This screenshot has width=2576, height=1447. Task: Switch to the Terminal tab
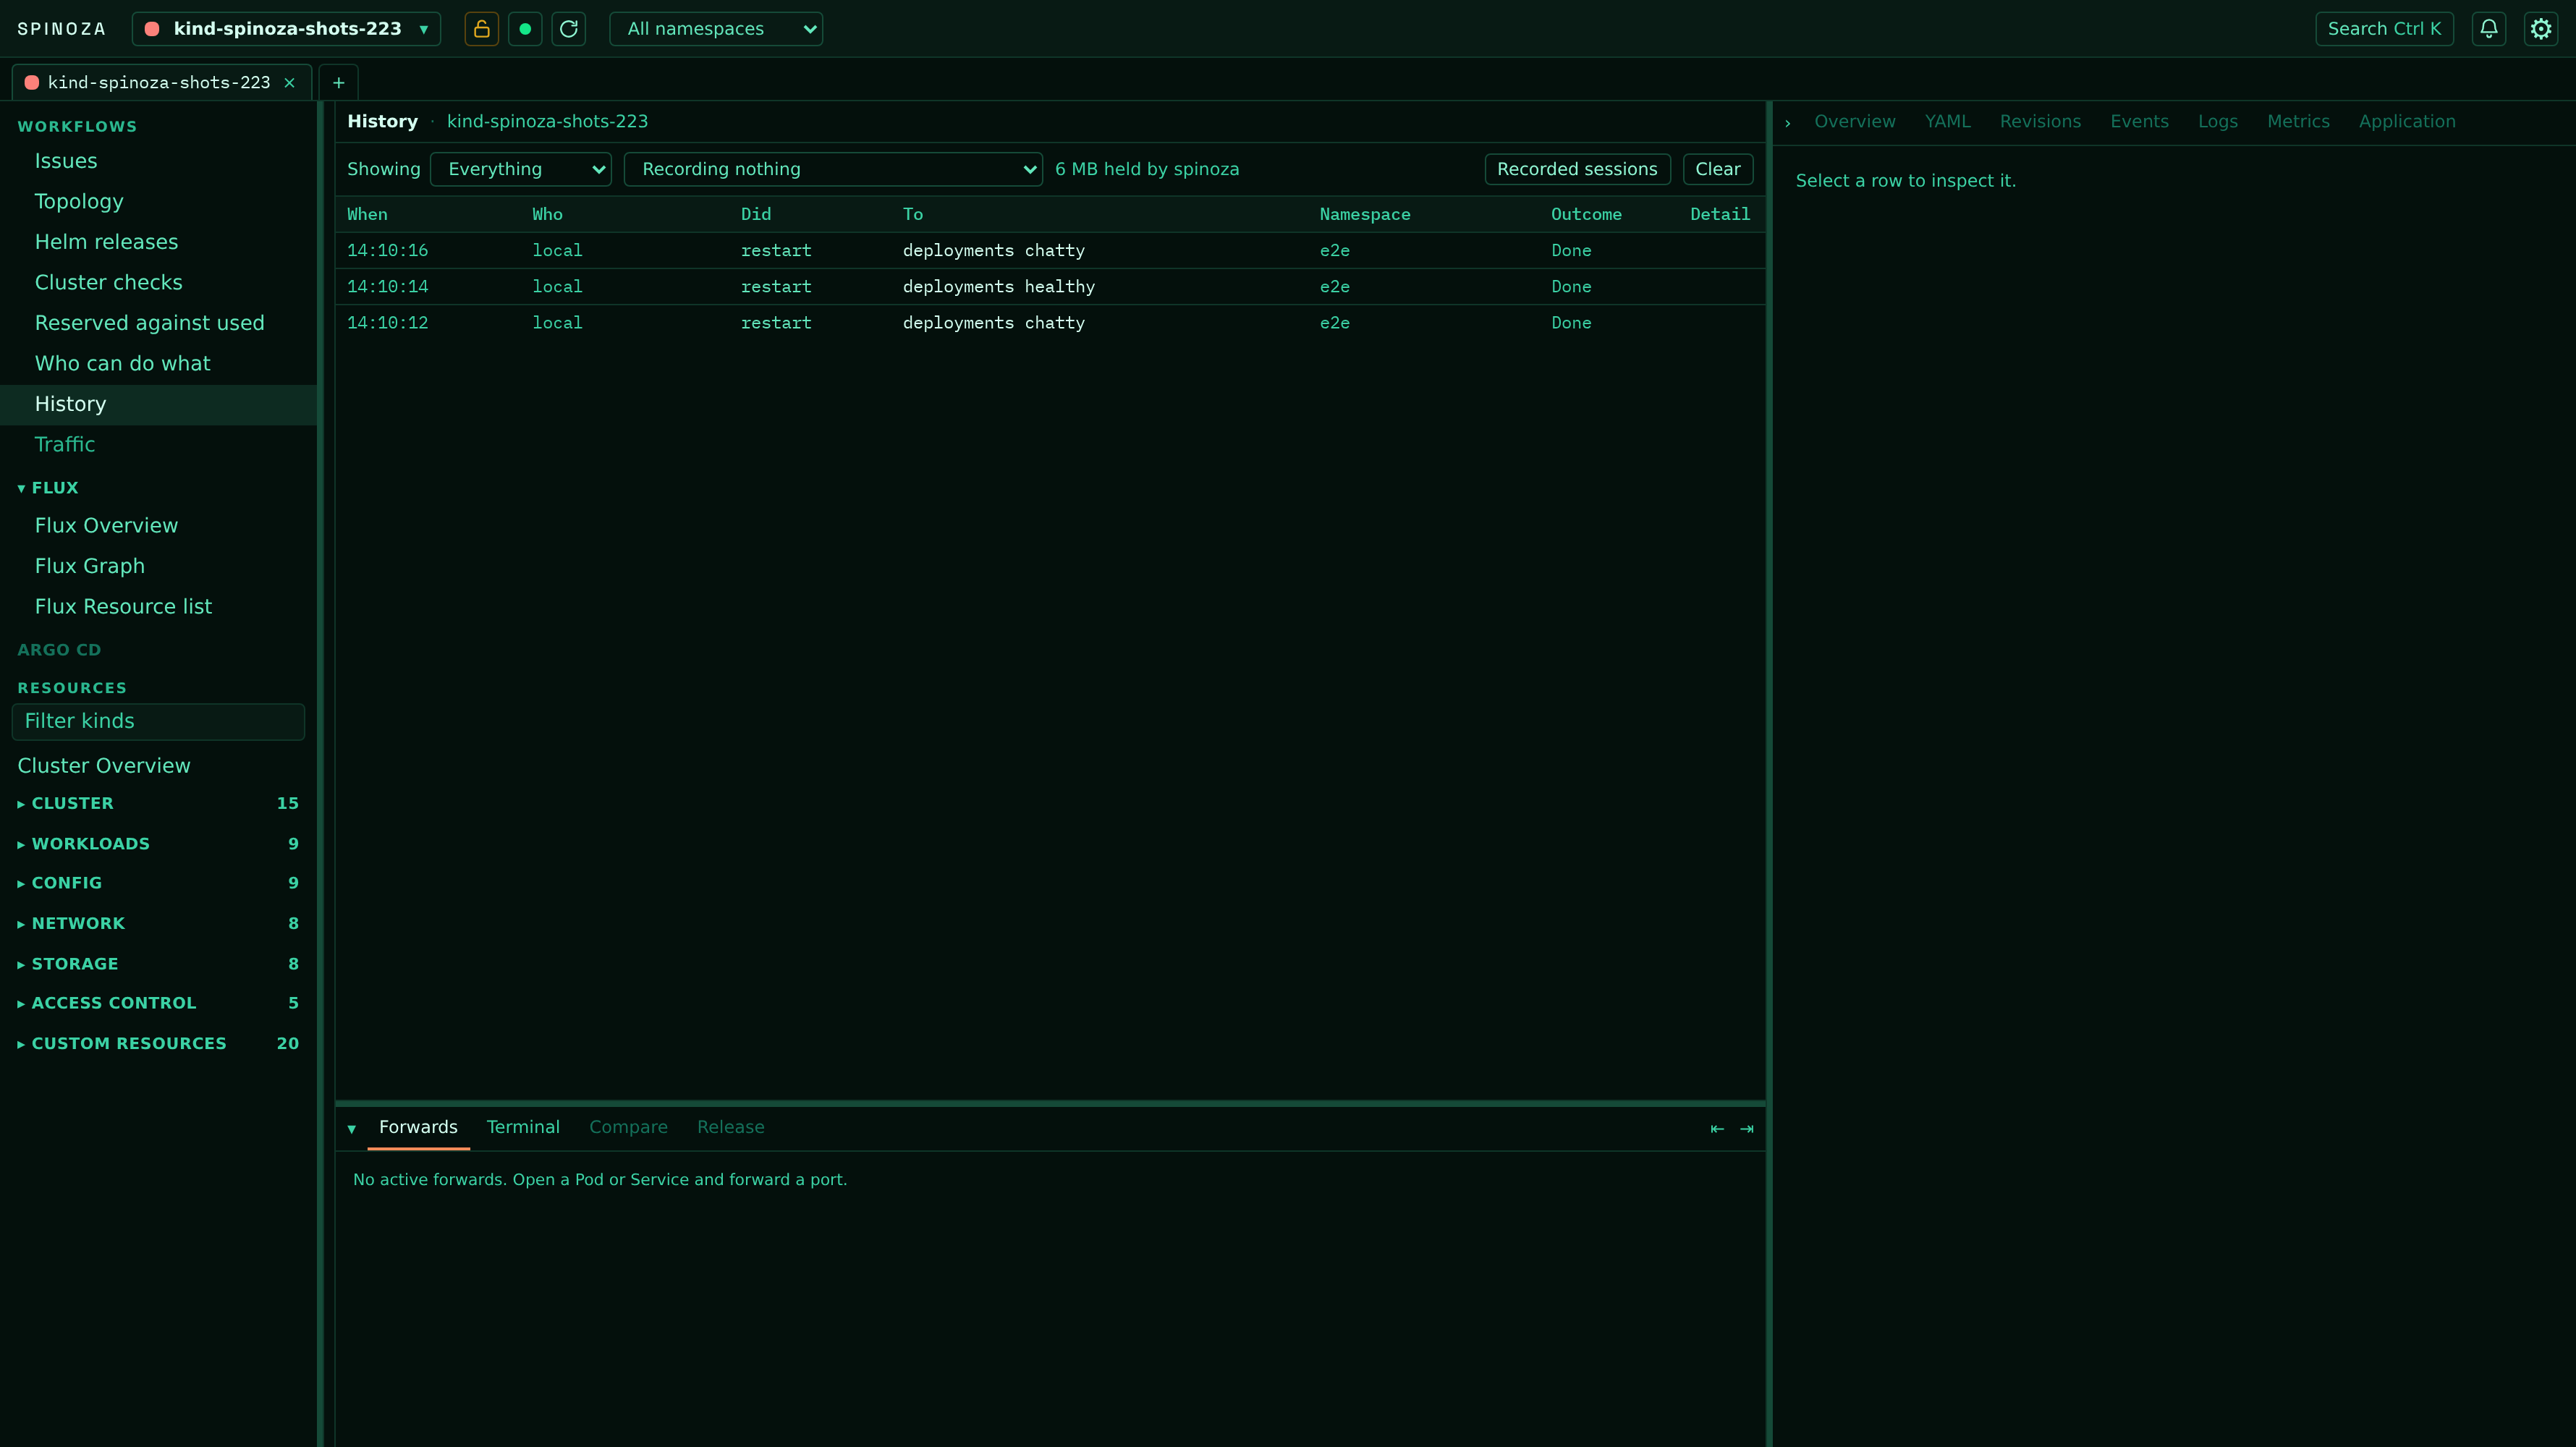(523, 1127)
